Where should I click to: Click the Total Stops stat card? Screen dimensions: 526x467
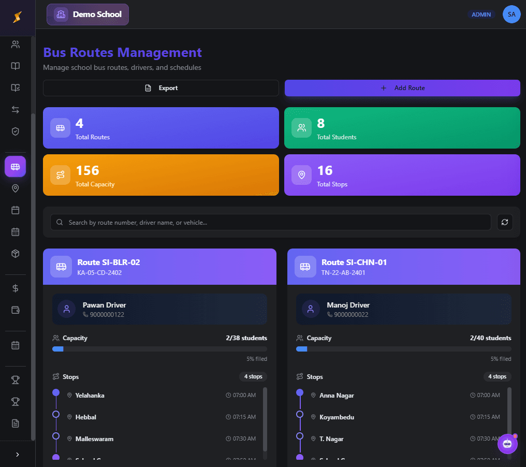(x=402, y=175)
